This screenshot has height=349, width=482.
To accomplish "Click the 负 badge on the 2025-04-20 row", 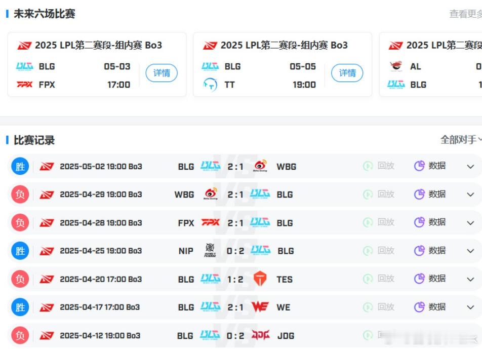I will tap(20, 279).
